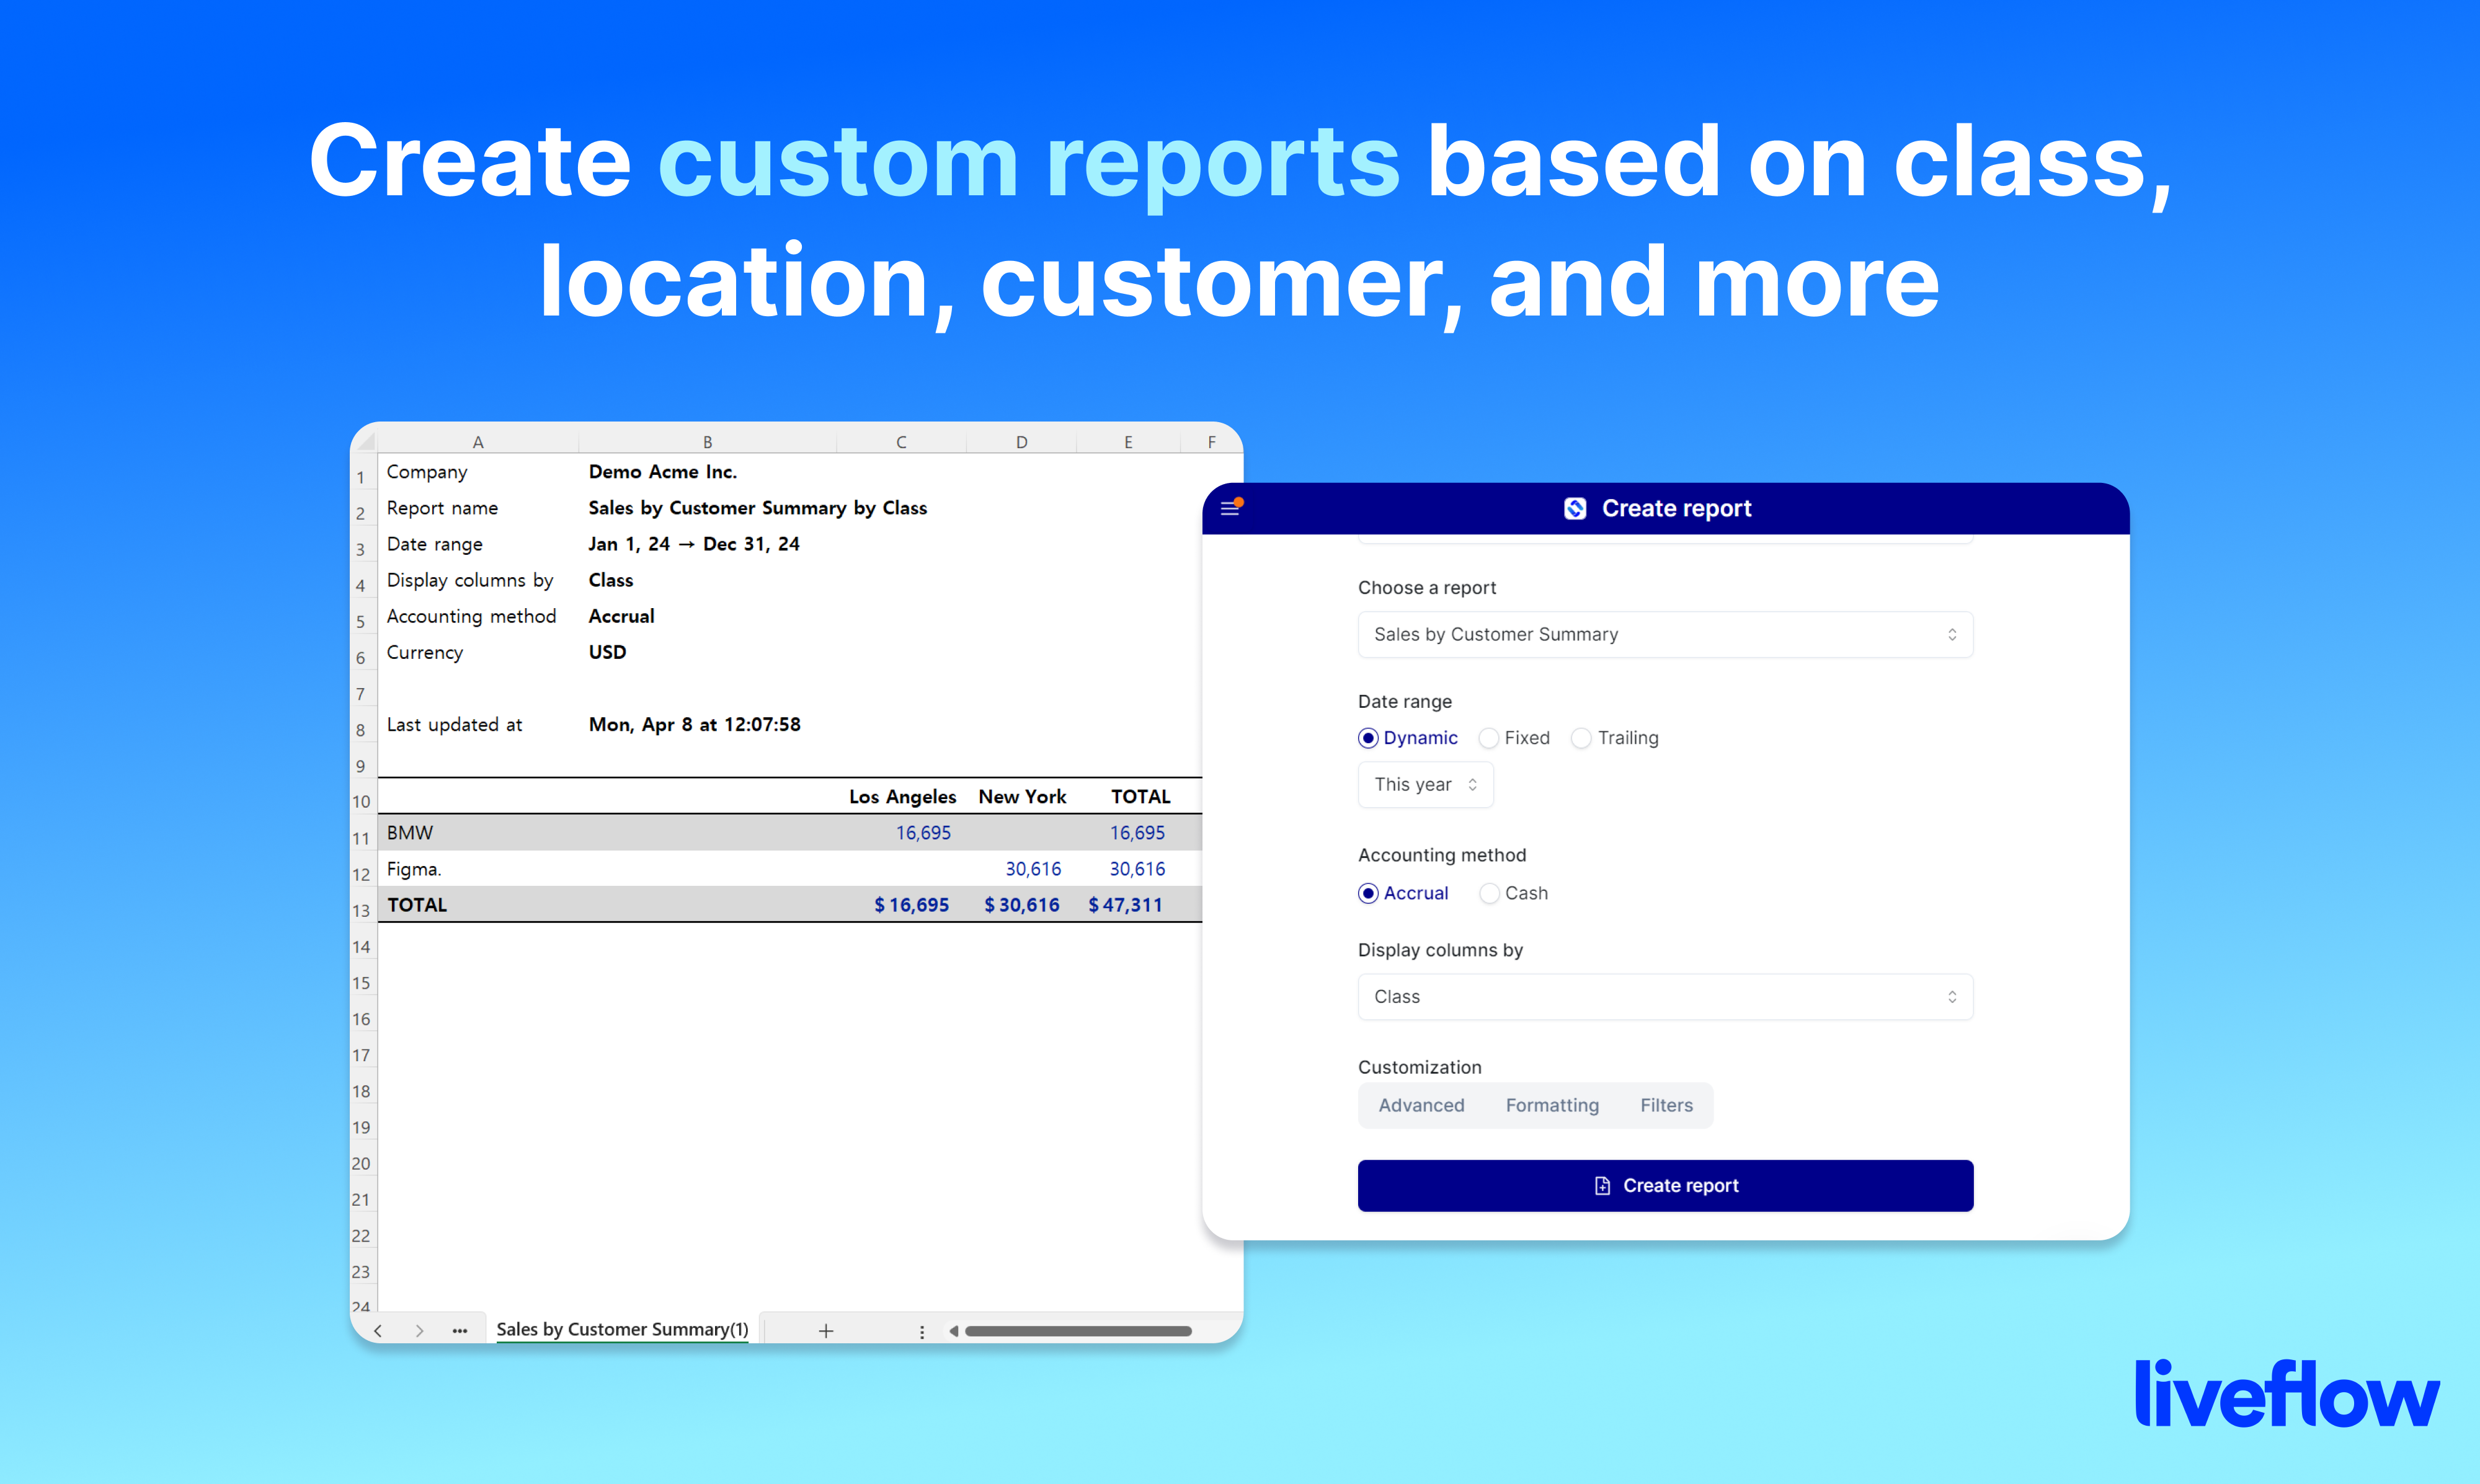
Task: Show all sheets via ellipsis button
Action: coord(459,1330)
